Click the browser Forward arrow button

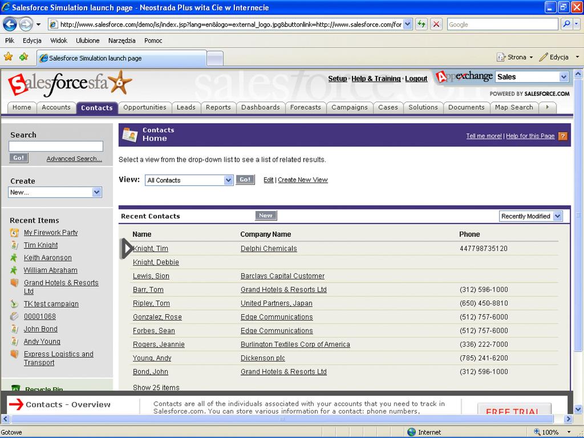26,25
